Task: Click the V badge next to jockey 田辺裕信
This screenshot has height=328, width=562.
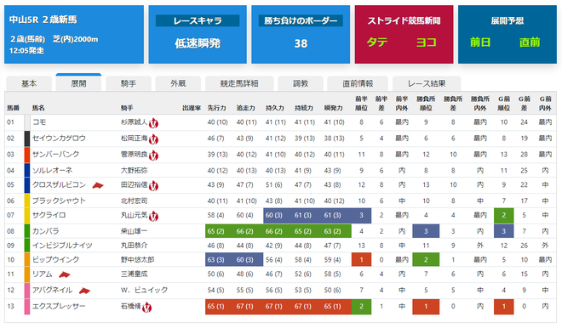Action: (x=153, y=185)
